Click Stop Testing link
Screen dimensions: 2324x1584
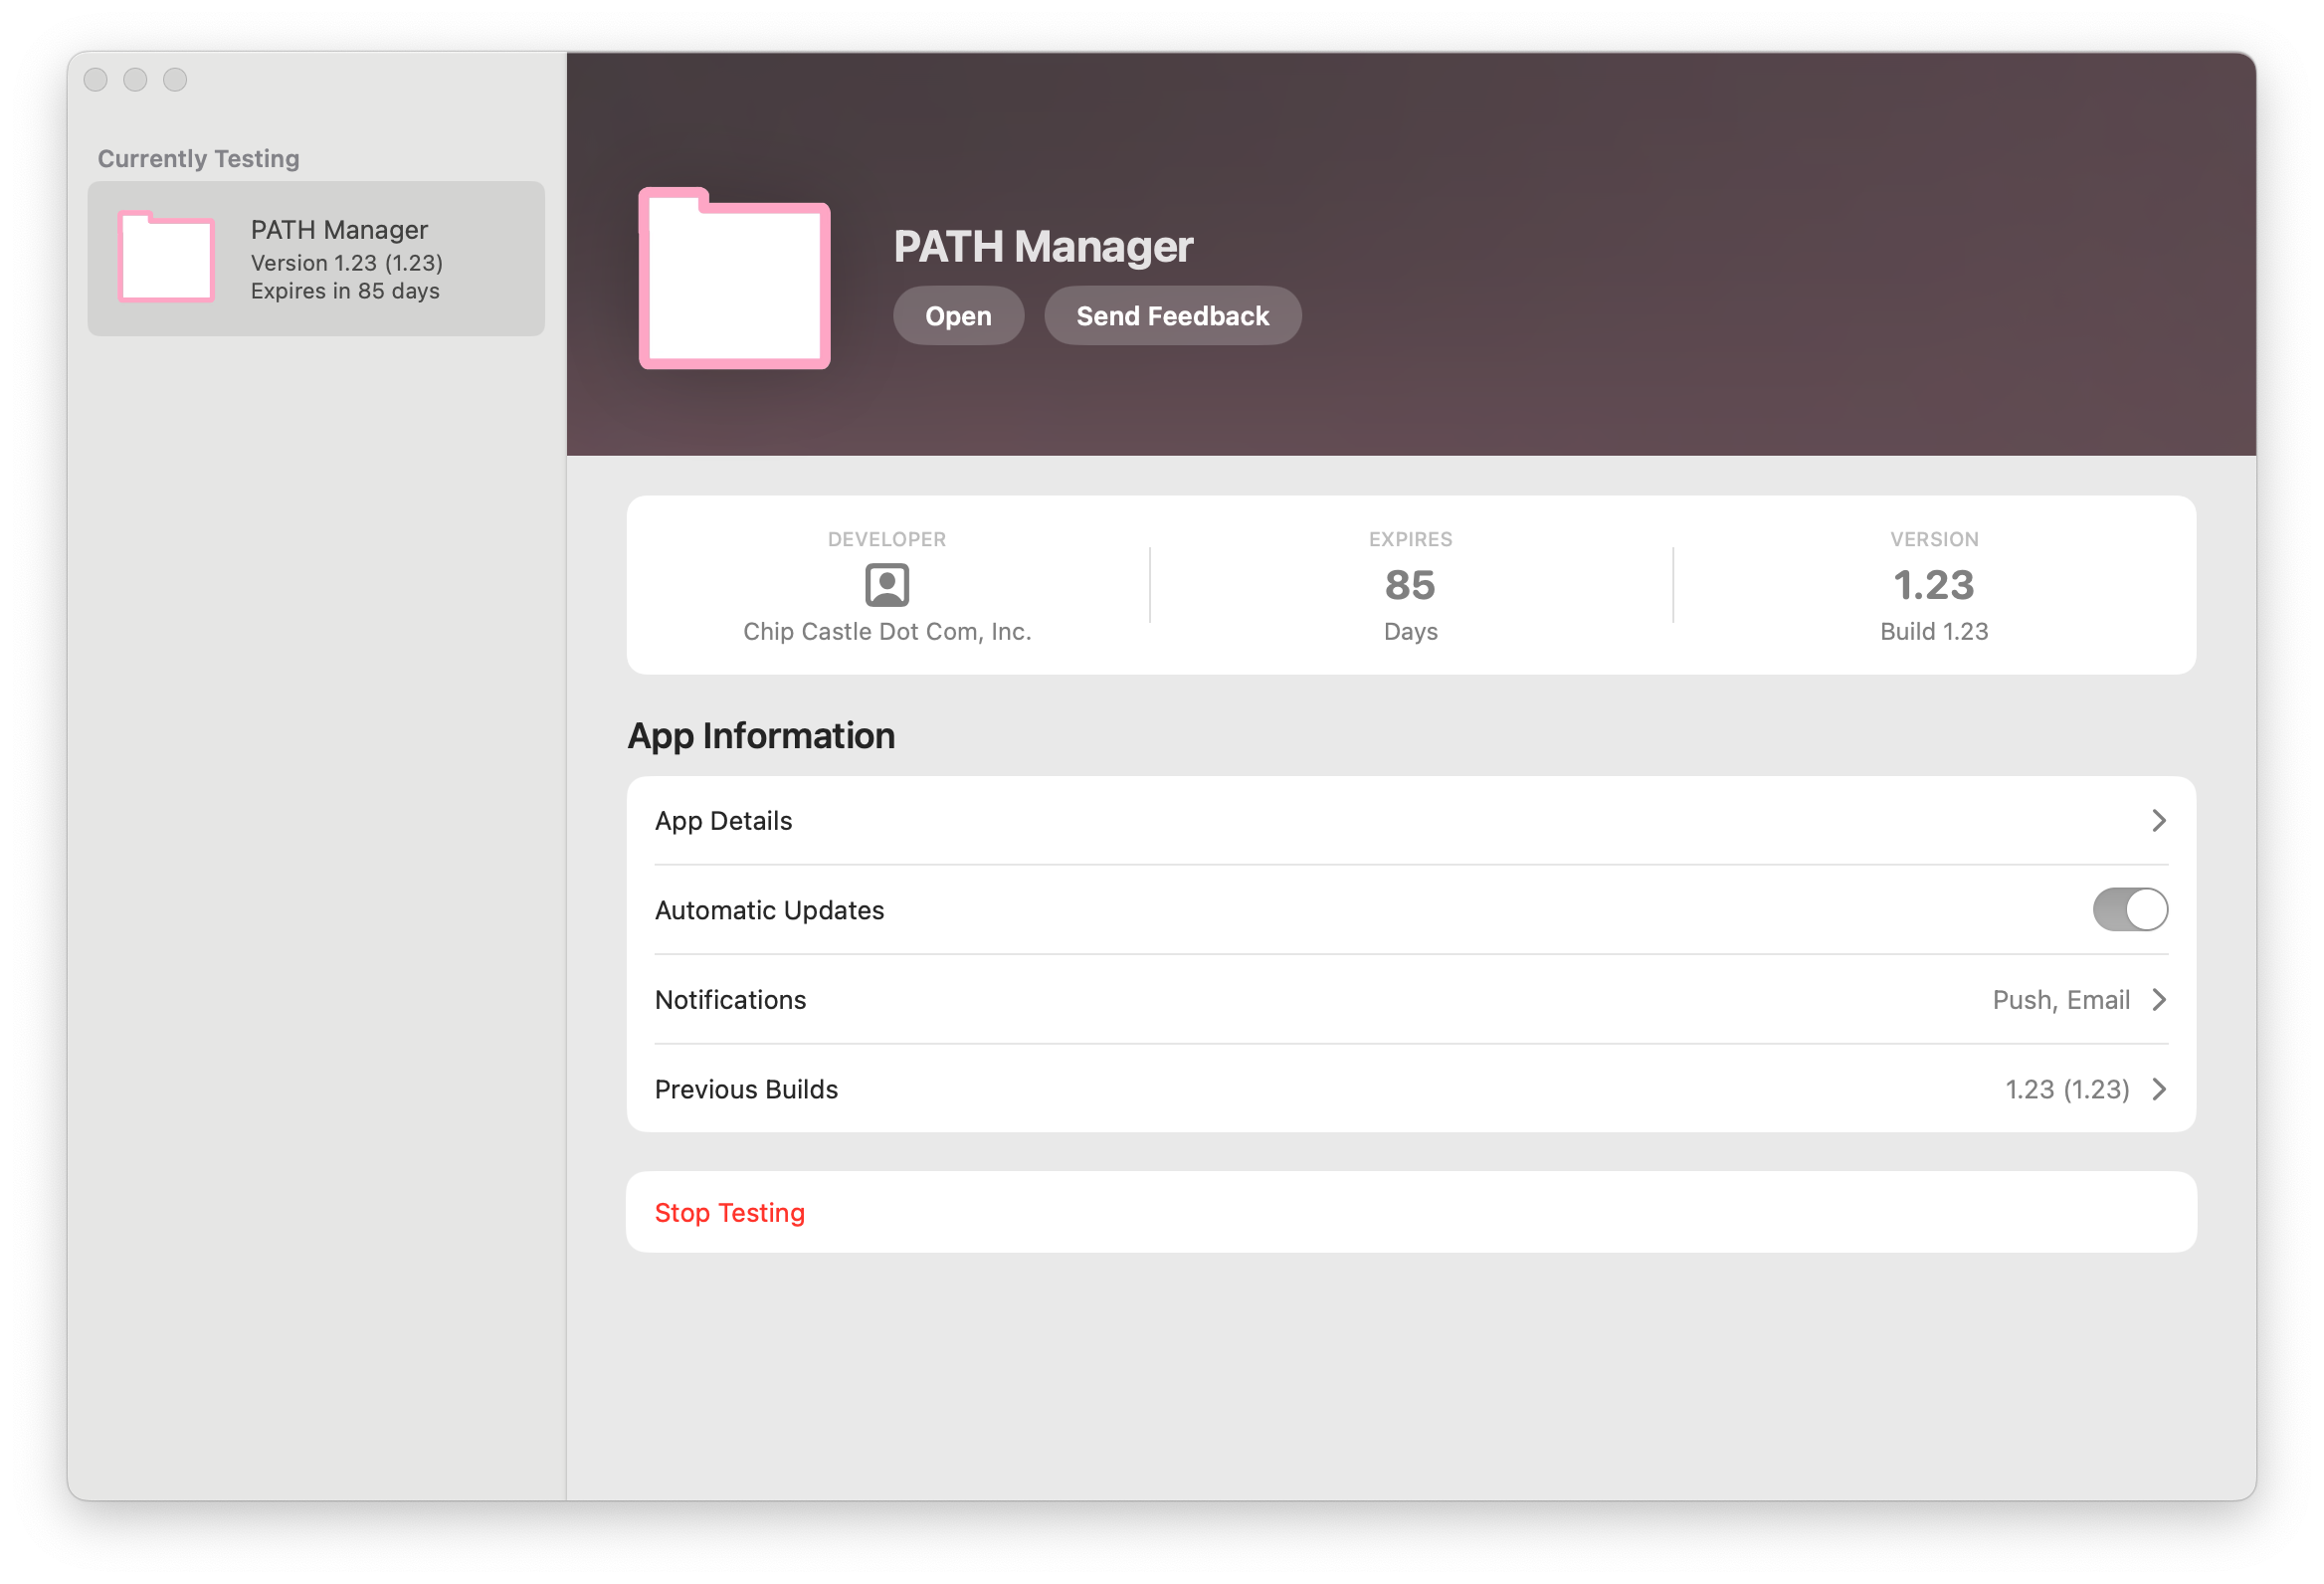point(729,1212)
